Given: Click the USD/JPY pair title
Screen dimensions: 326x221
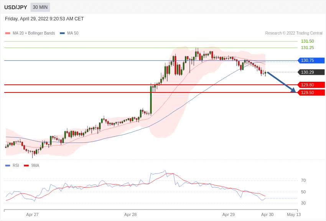Looking at the screenshot, I should pyautogui.click(x=16, y=7).
